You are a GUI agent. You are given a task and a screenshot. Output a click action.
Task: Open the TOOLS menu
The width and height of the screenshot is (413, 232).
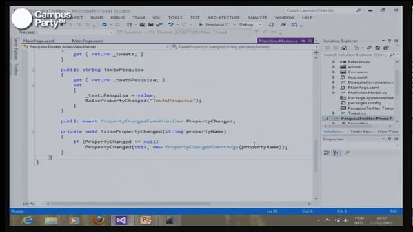coord(175,17)
